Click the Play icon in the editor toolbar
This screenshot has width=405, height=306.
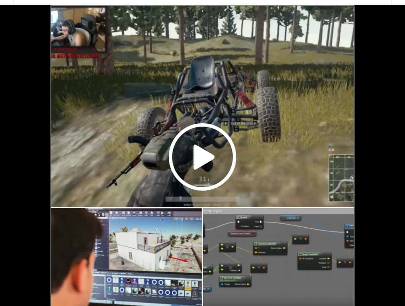point(162,213)
